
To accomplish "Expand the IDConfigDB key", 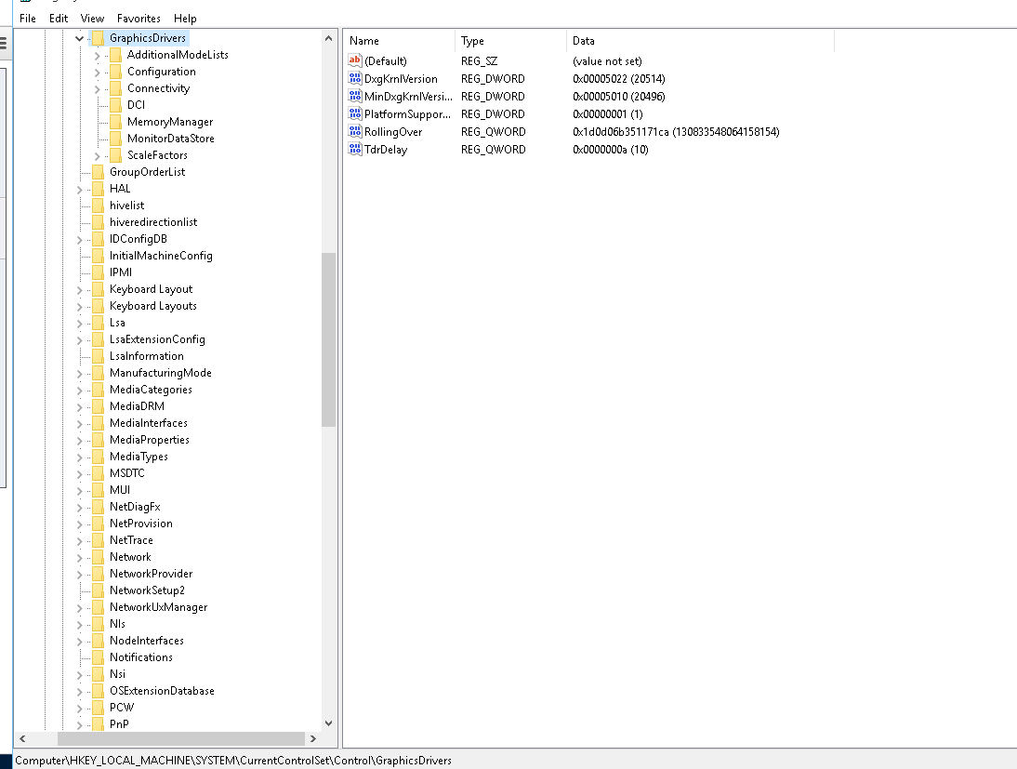I will [x=80, y=240].
